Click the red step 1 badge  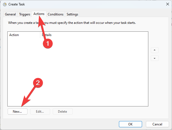pyautogui.click(x=48, y=43)
